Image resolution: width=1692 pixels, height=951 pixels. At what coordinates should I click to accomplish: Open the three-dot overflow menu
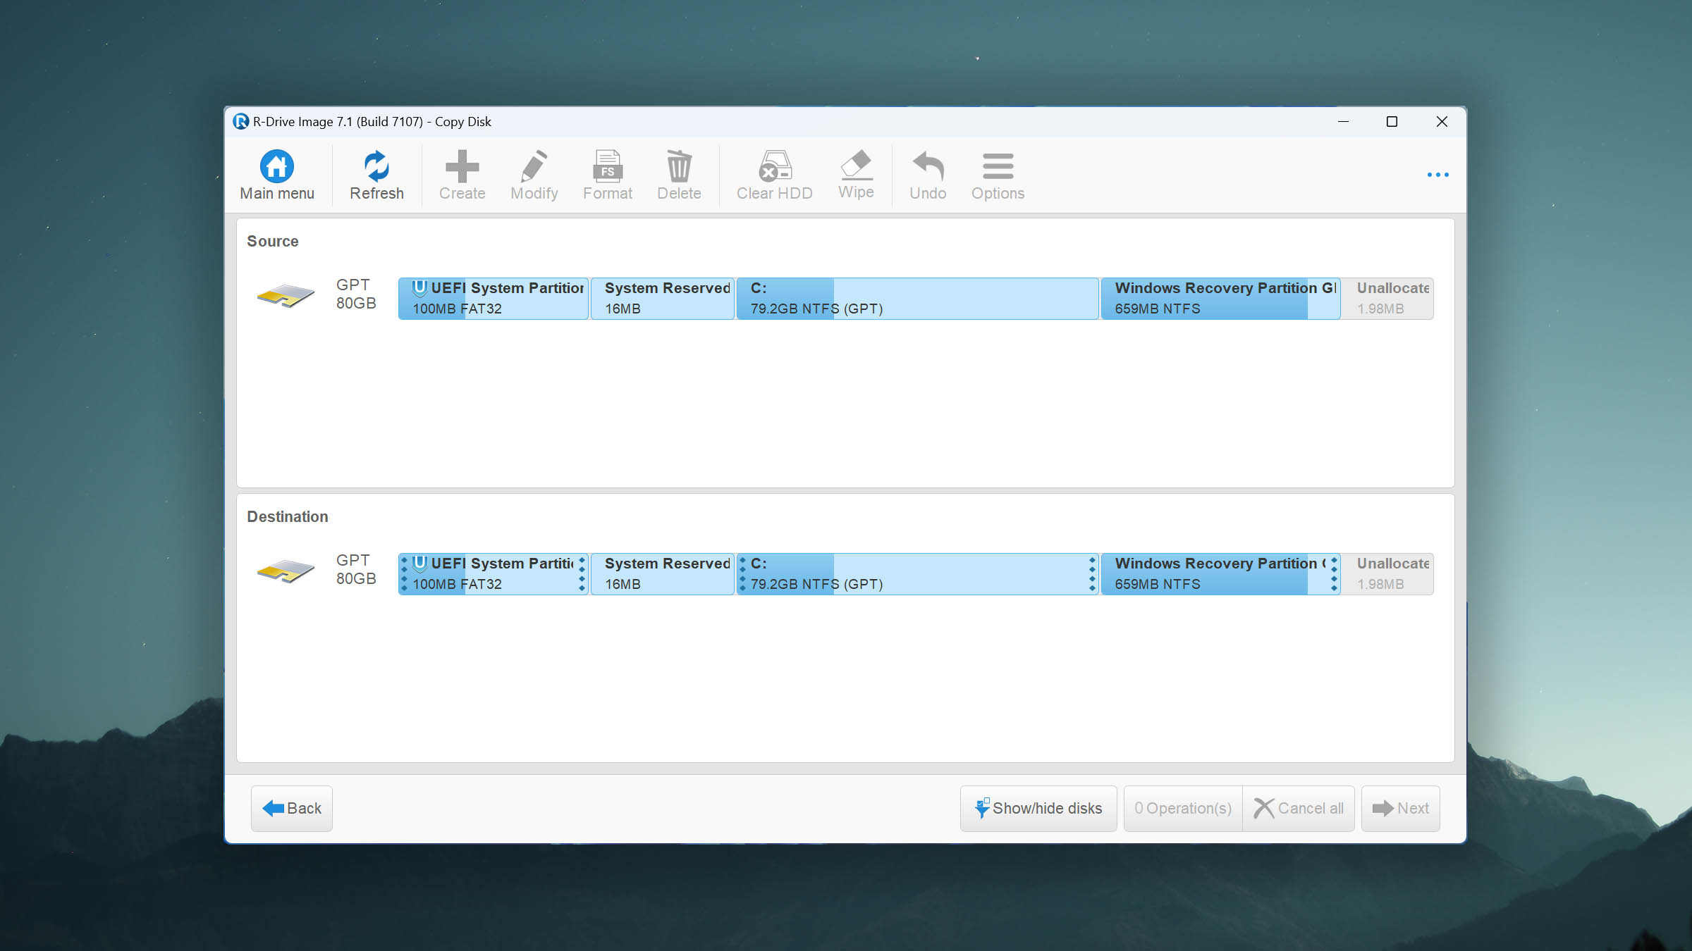[x=1437, y=175]
